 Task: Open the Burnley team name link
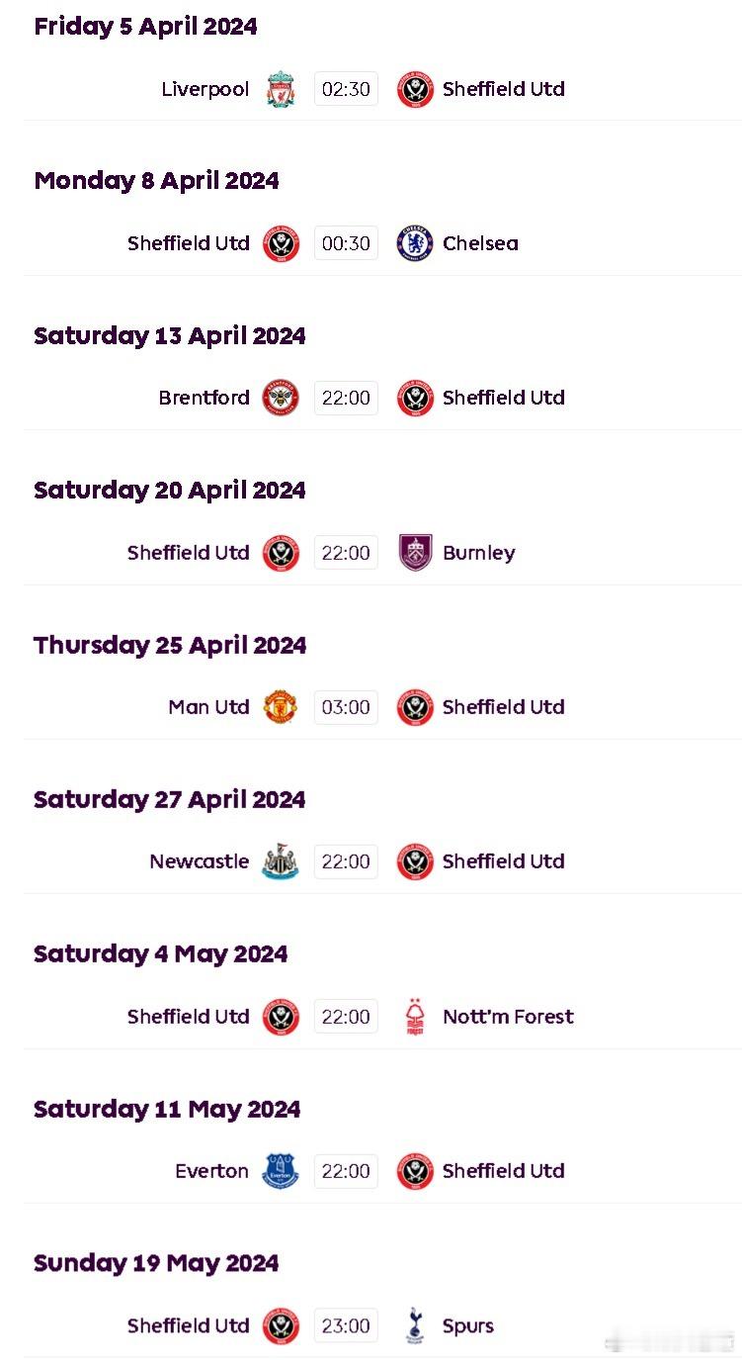pos(479,553)
